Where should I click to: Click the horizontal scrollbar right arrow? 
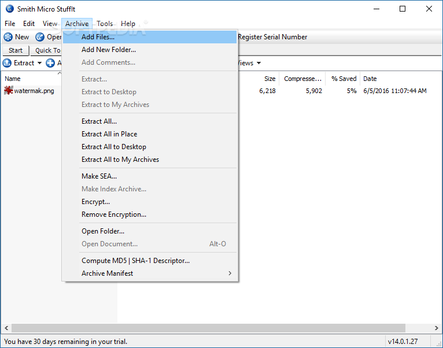pos(437,328)
